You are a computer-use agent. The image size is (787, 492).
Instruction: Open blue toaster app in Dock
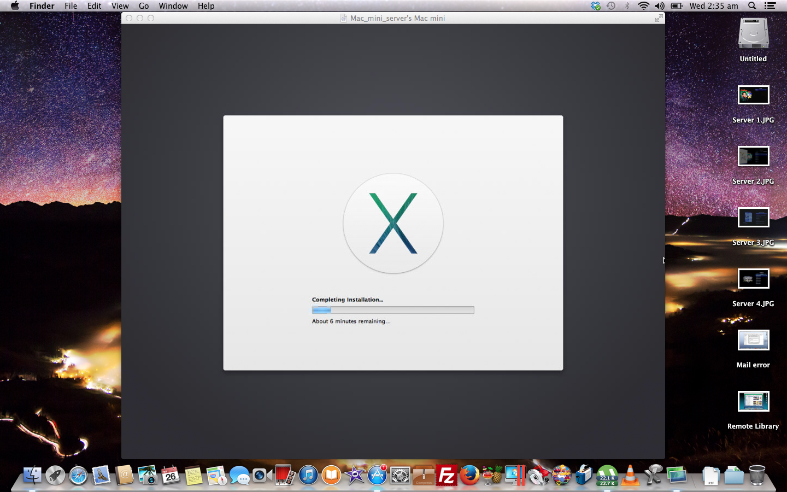point(584,475)
